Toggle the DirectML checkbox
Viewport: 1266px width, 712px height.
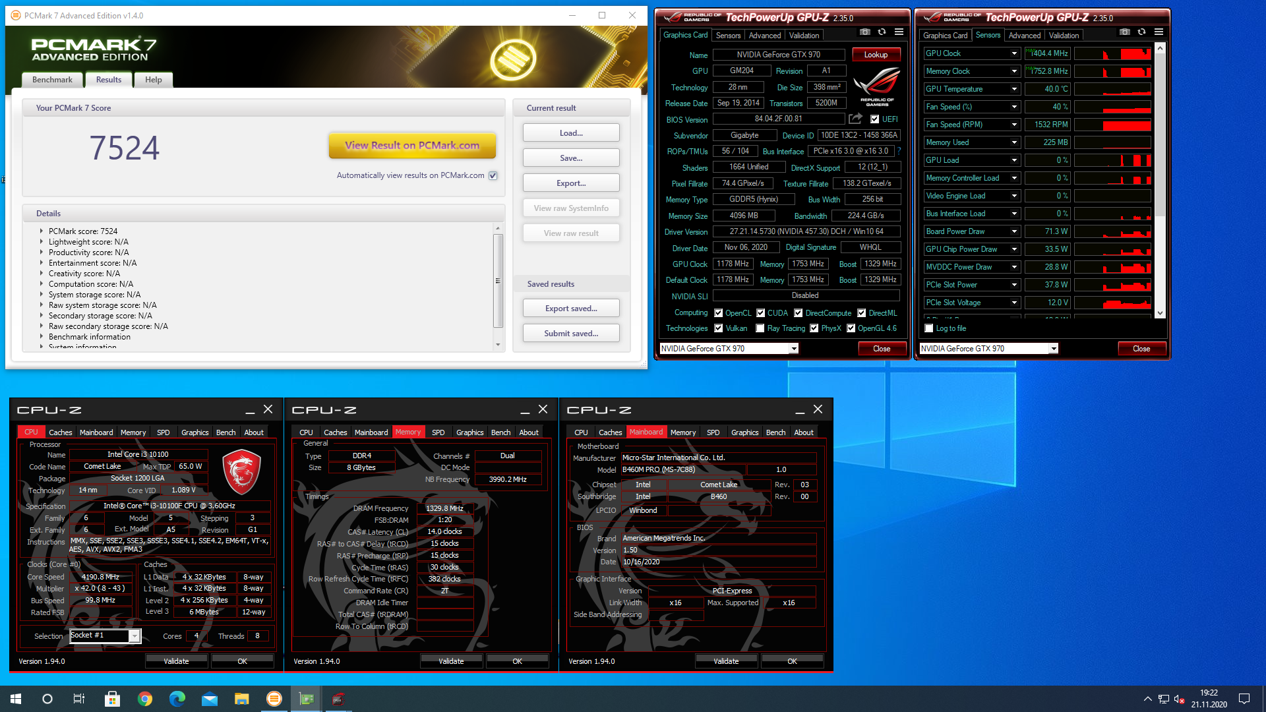click(x=862, y=313)
